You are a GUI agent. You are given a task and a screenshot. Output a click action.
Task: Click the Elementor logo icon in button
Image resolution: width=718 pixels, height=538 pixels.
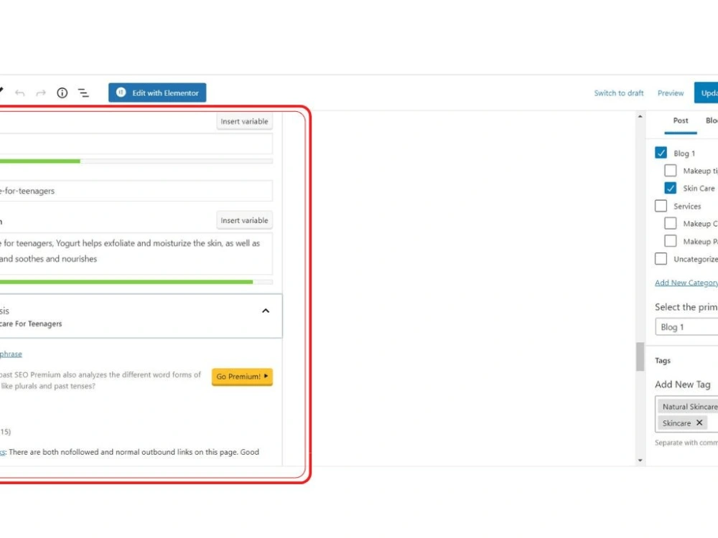coord(121,93)
